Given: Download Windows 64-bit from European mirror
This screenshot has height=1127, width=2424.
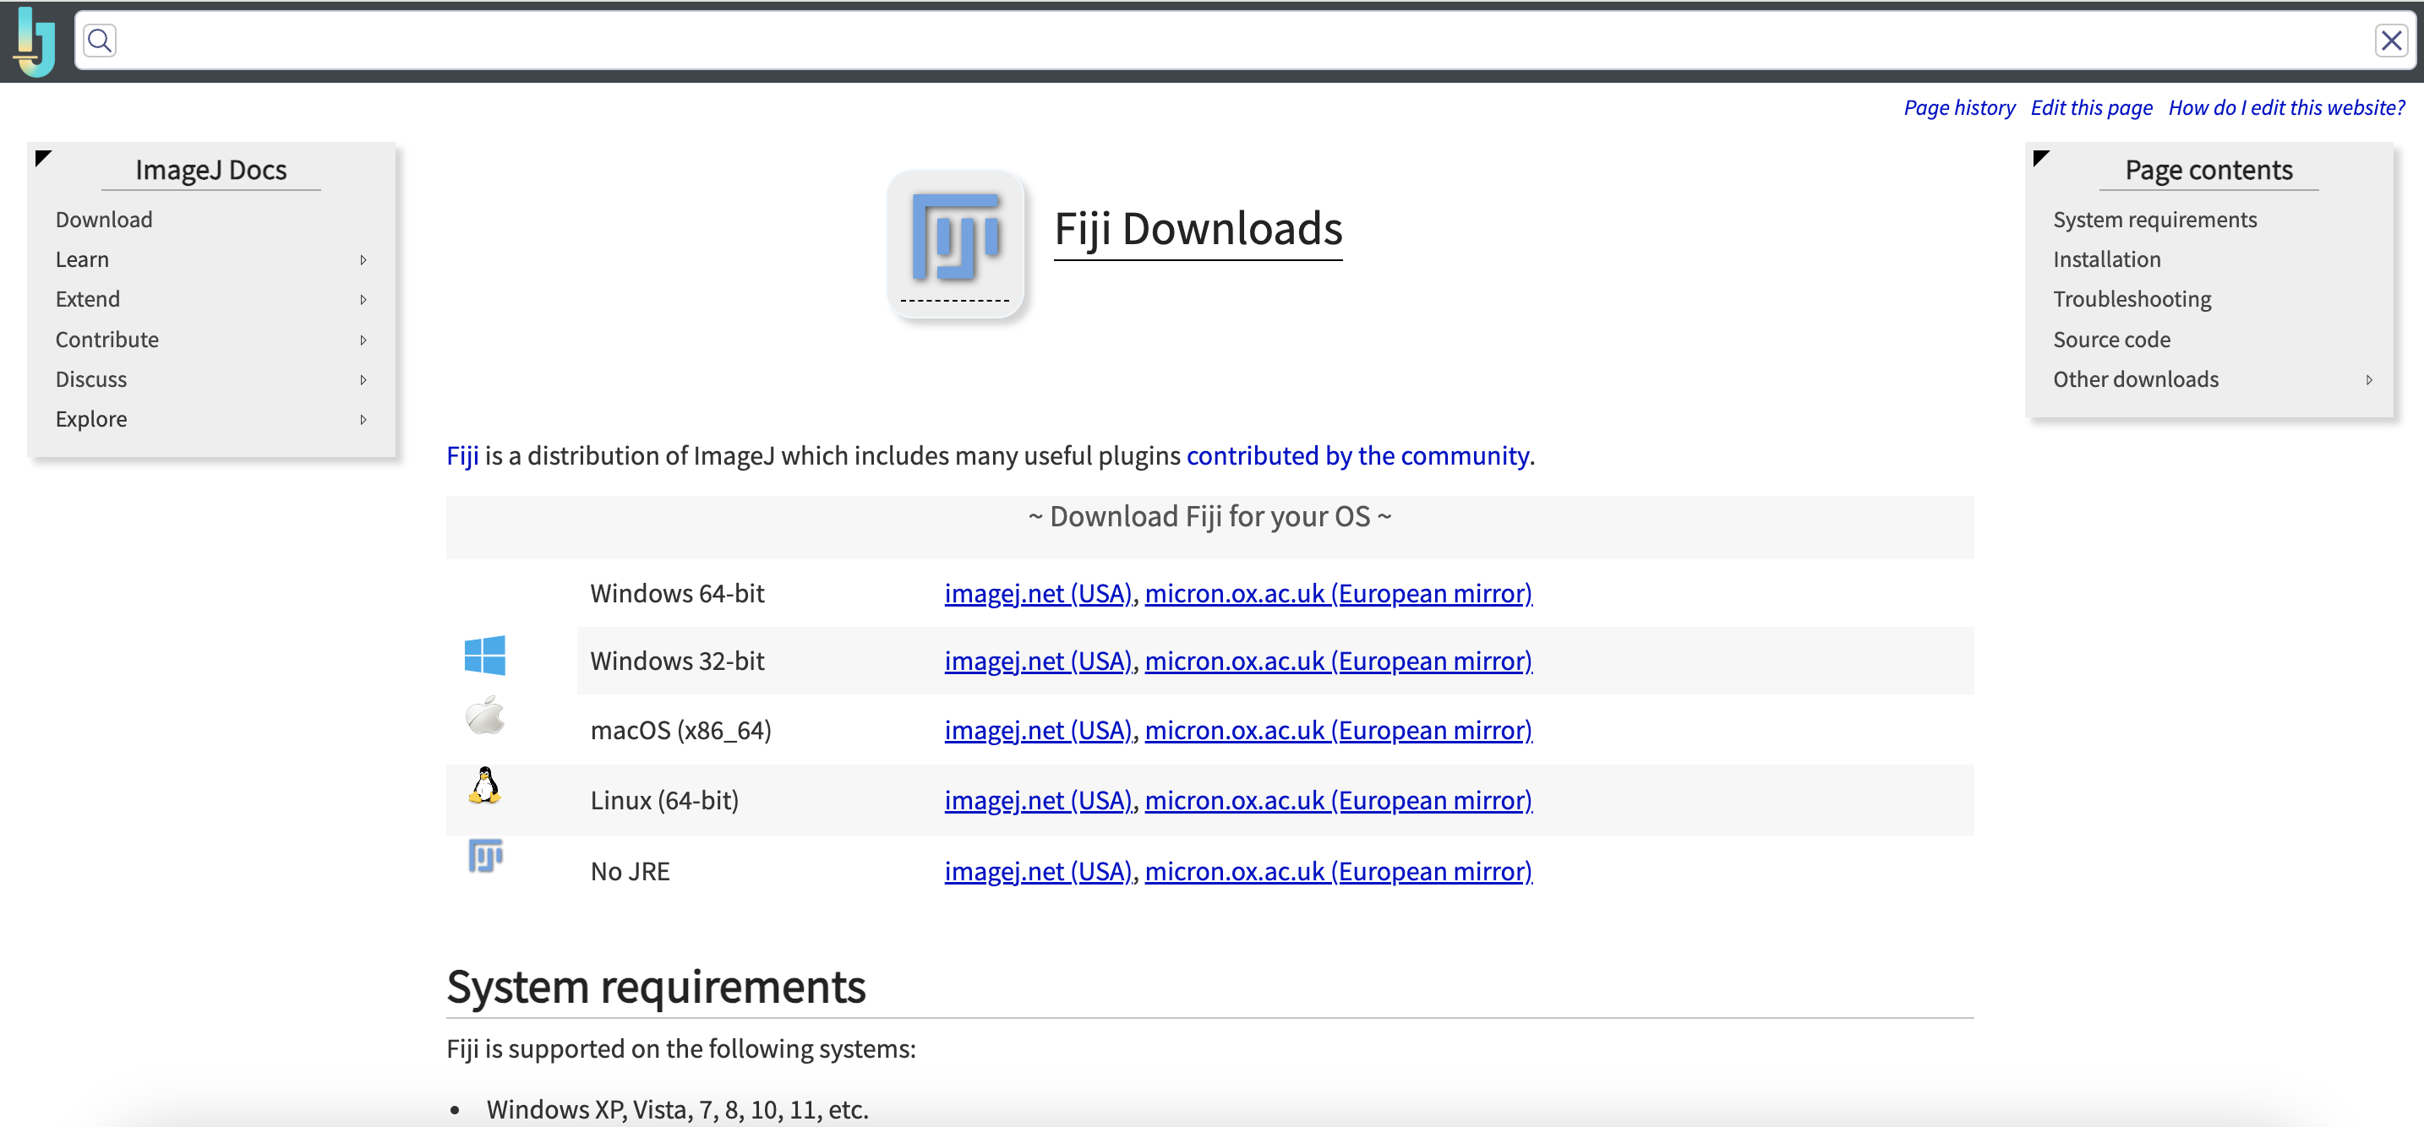Looking at the screenshot, I should [x=1338, y=594].
